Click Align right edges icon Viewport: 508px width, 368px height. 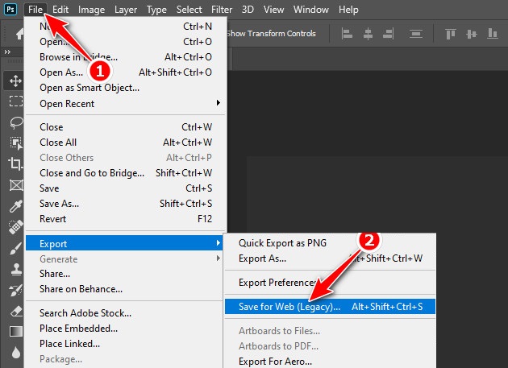click(388, 33)
